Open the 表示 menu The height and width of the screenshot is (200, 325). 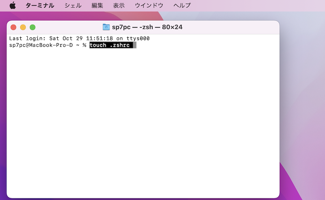(119, 5)
